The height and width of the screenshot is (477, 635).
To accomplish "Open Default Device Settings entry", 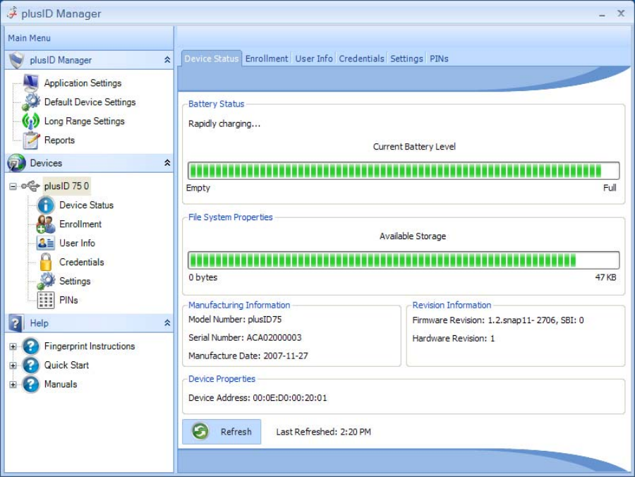I will click(x=90, y=102).
